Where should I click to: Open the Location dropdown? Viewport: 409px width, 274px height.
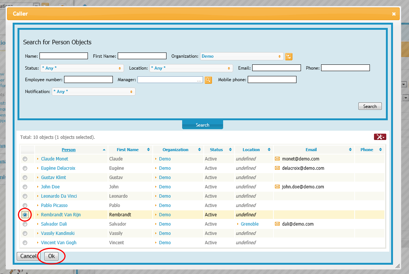(x=191, y=68)
